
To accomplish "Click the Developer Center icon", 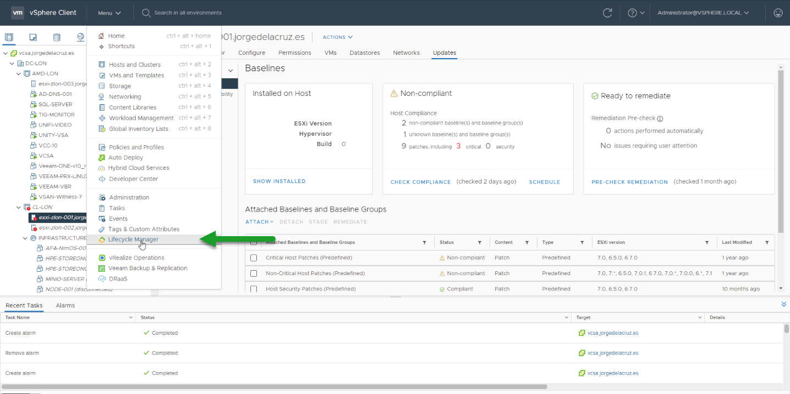I will point(102,179).
